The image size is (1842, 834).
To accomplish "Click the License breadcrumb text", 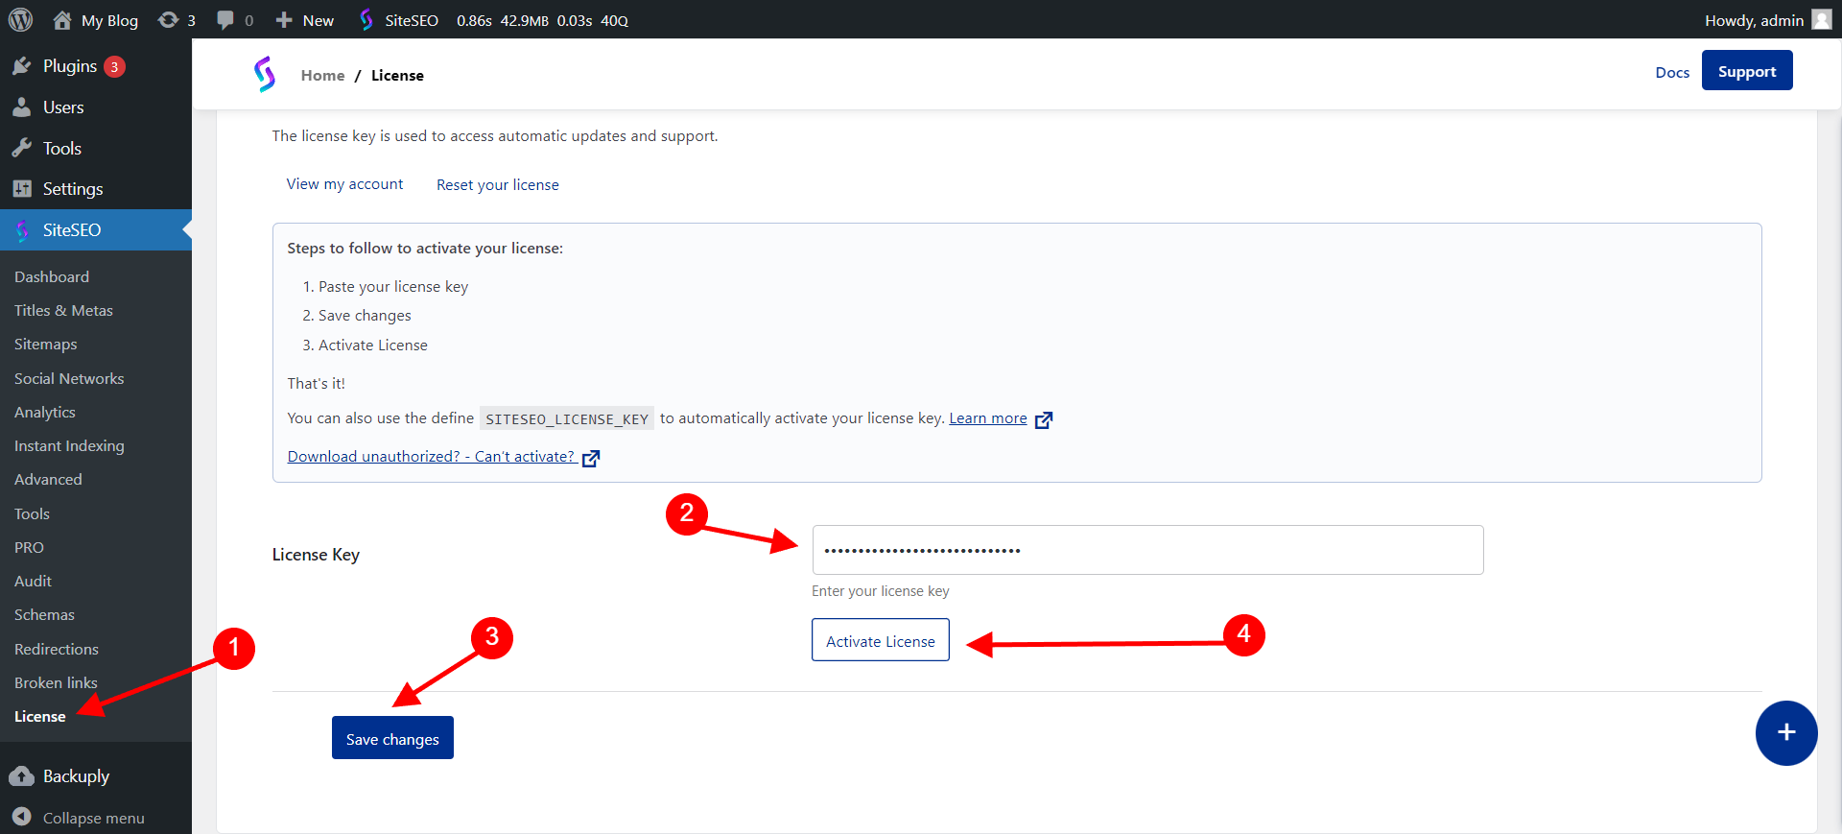I will click(x=397, y=76).
